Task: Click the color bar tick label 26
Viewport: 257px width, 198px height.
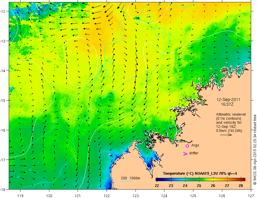Action: (x=213, y=186)
